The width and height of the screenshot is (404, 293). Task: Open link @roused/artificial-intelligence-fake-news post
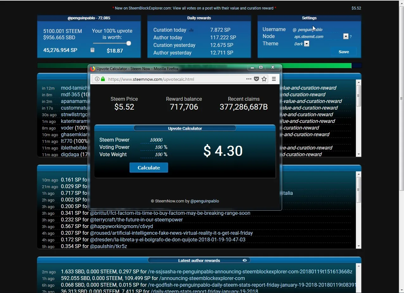coord(171,233)
